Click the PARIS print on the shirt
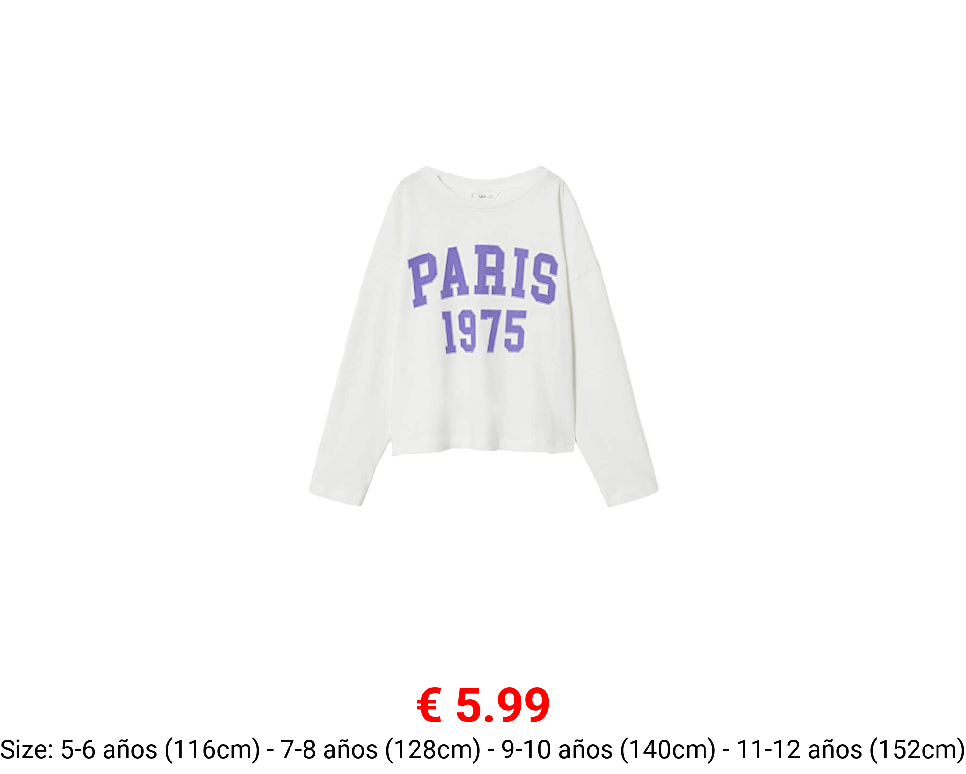Screen dimensions: 966x774 [483, 276]
